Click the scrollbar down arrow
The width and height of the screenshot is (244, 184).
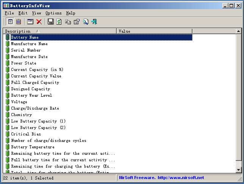238,170
